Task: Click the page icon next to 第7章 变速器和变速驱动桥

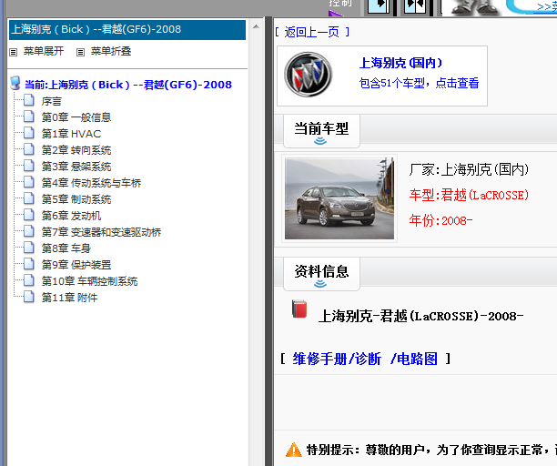Action: click(x=29, y=231)
